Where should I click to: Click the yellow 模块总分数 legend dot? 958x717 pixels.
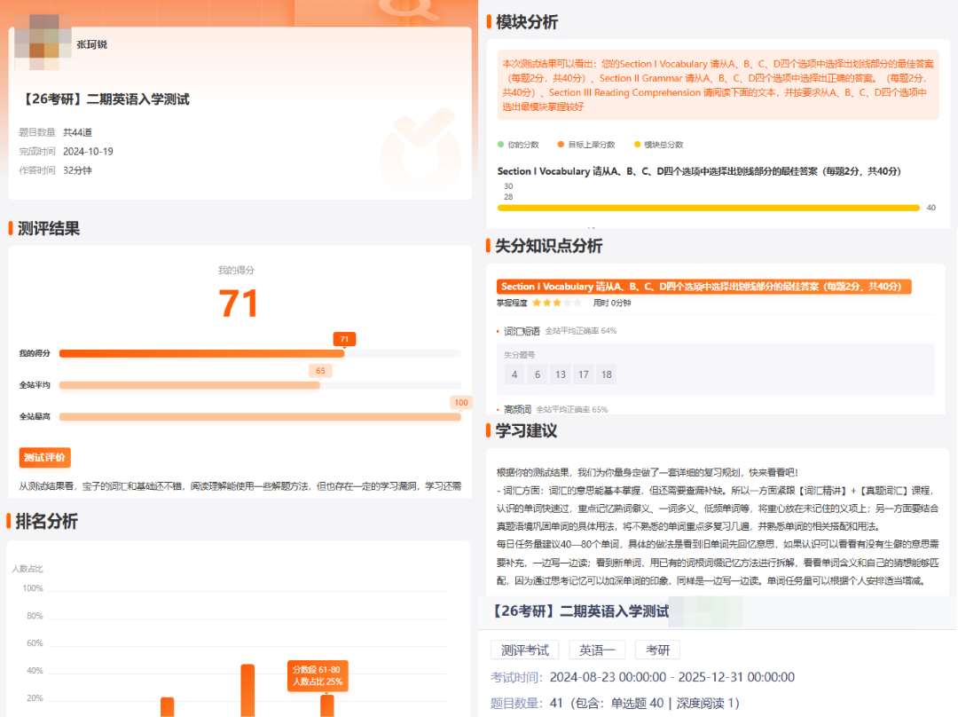(637, 145)
